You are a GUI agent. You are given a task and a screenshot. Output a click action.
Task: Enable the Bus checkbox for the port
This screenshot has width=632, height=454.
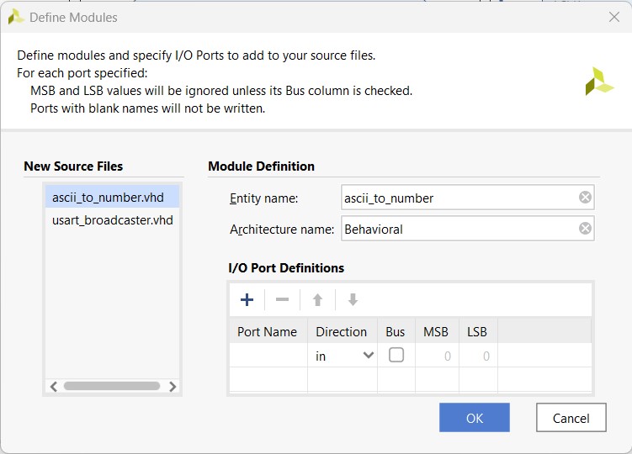coord(396,356)
